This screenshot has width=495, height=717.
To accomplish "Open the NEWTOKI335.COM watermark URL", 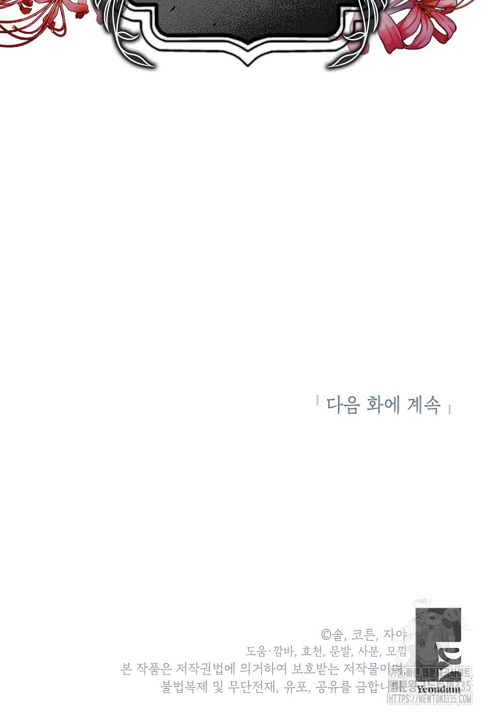I will [x=429, y=699].
